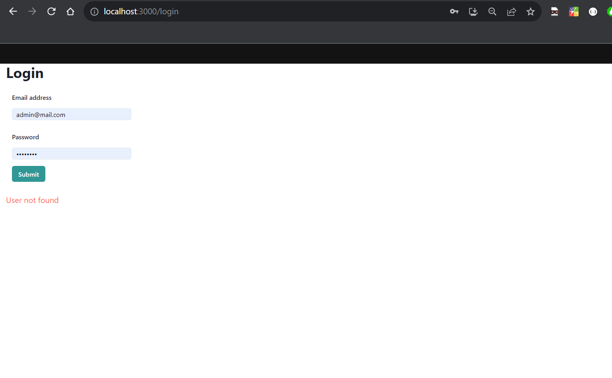
Task: Click the home button
Action: pos(70,11)
